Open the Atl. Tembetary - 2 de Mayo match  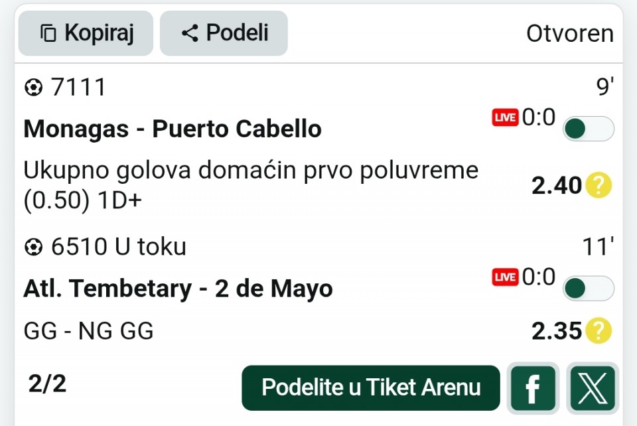178,289
